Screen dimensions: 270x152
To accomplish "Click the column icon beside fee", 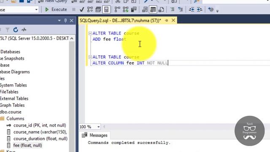I will (x=8, y=145).
